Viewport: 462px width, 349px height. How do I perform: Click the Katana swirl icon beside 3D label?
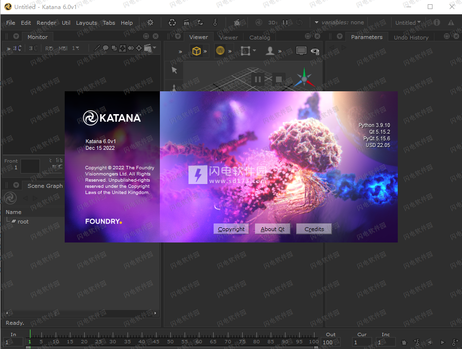click(x=259, y=22)
